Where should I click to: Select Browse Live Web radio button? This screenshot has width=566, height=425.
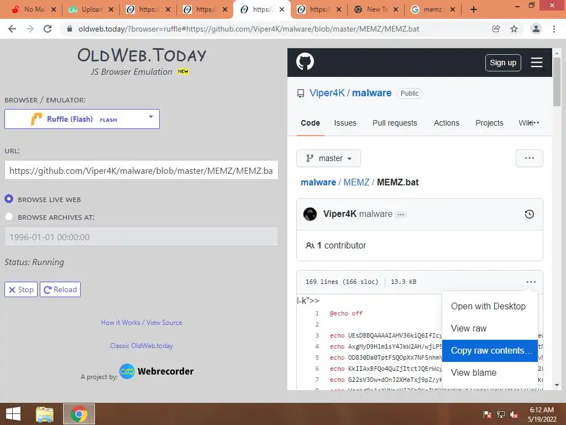[9, 199]
